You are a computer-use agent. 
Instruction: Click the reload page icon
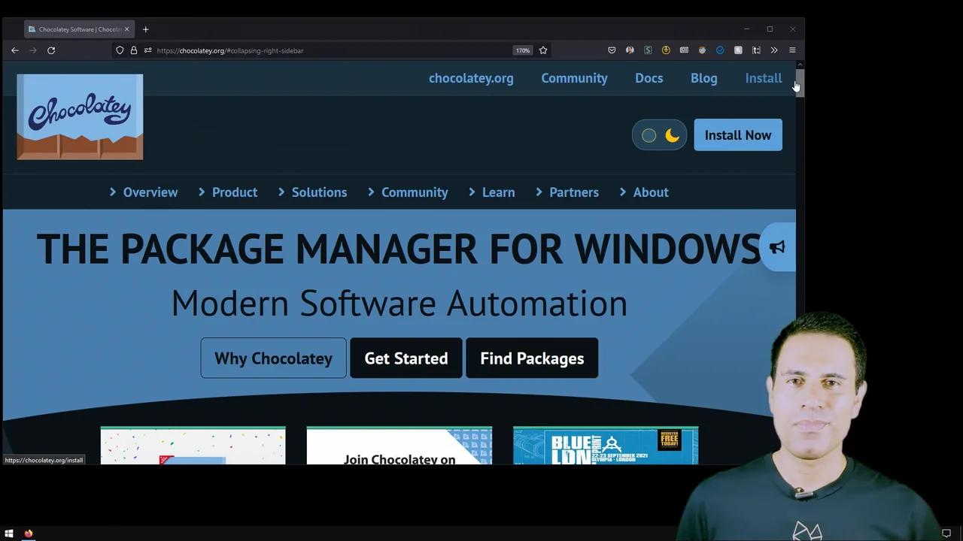50,50
